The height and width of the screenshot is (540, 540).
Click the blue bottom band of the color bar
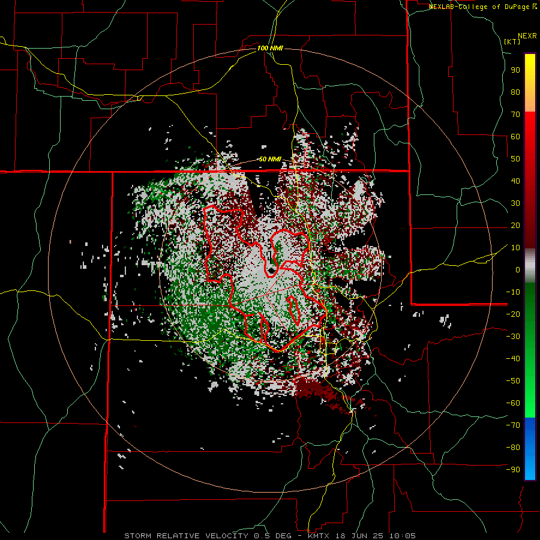click(530, 448)
